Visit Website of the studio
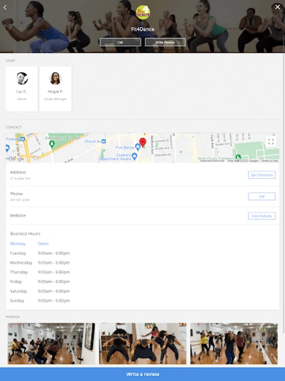 pyautogui.click(x=262, y=216)
